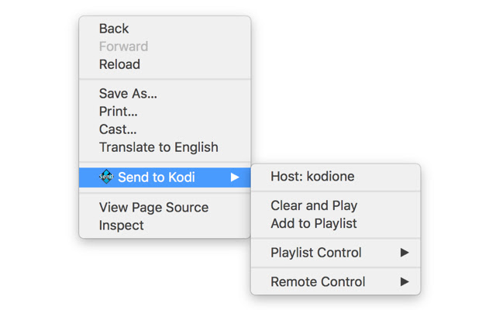Open the Remote Control submenu item
Screen dimensions: 496x310
tap(318, 282)
